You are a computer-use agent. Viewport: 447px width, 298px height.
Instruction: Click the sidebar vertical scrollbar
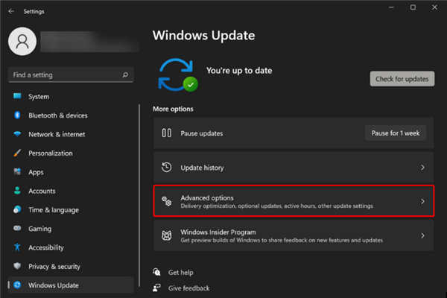click(x=139, y=195)
